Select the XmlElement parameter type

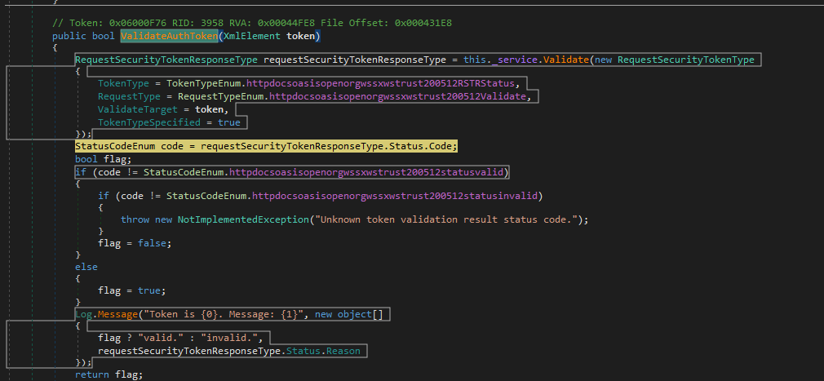[x=252, y=36]
